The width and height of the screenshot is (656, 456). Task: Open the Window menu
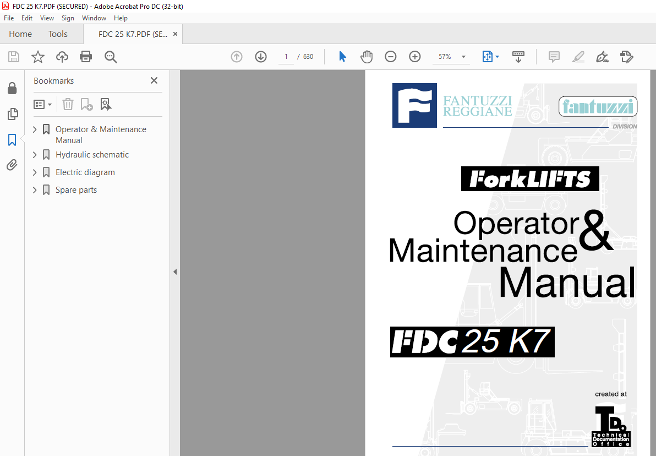tap(94, 18)
